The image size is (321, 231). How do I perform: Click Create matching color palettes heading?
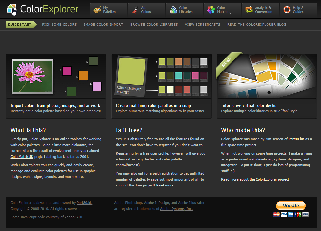153,106
